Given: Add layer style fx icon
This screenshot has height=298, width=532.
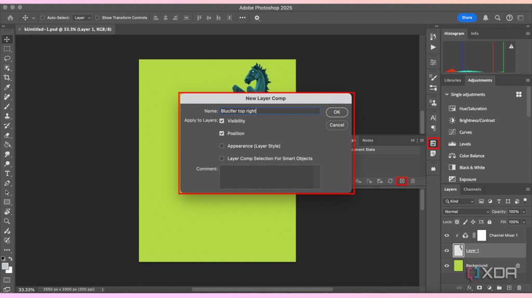Looking at the screenshot, I should pyautogui.click(x=469, y=288).
